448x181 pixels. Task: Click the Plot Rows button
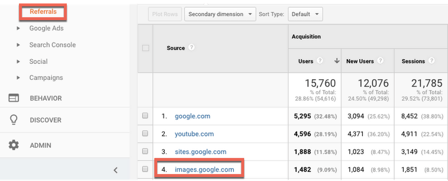[x=164, y=14]
